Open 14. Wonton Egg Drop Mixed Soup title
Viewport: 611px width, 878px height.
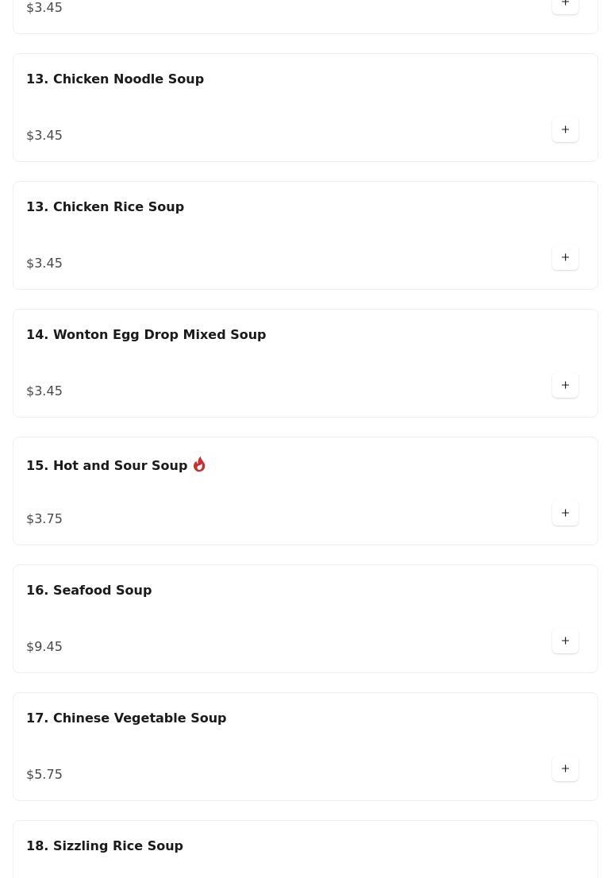146,335
